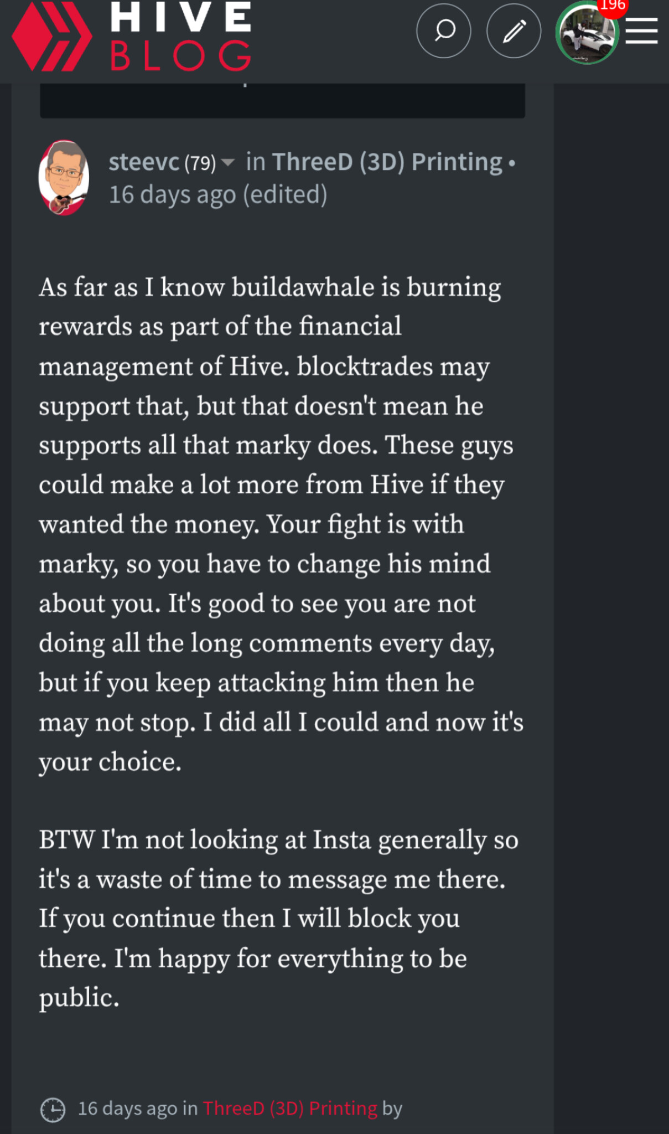Image resolution: width=669 pixels, height=1134 pixels.
Task: Click steevc's cartoon avatar picture
Action: (x=64, y=177)
